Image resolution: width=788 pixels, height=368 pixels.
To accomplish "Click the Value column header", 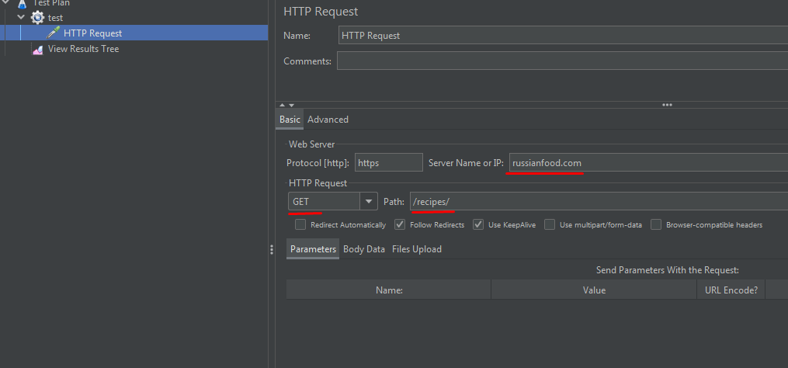I will (x=594, y=290).
